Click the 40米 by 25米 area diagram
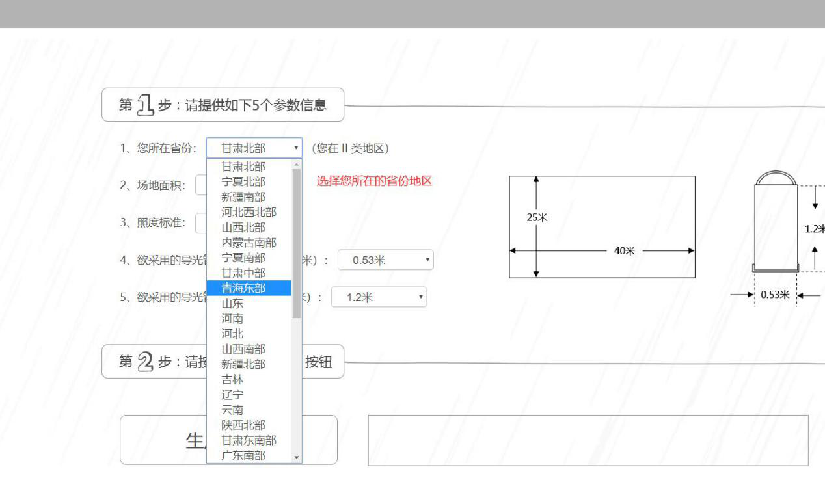825x480 pixels. [x=602, y=227]
